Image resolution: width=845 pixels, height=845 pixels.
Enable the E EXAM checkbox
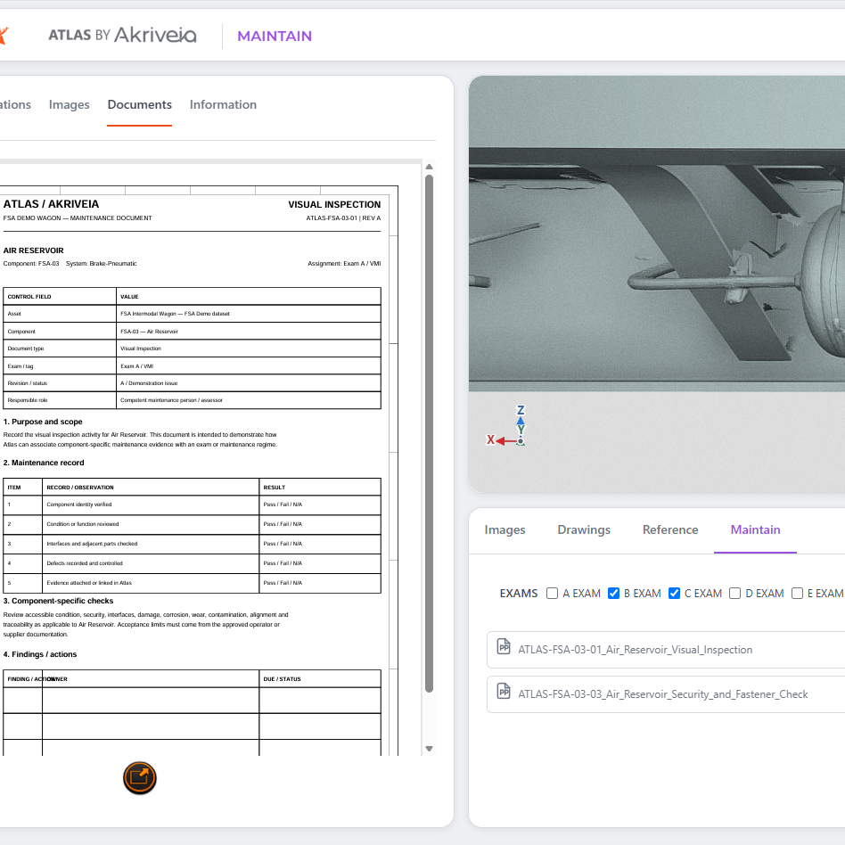pyautogui.click(x=797, y=594)
